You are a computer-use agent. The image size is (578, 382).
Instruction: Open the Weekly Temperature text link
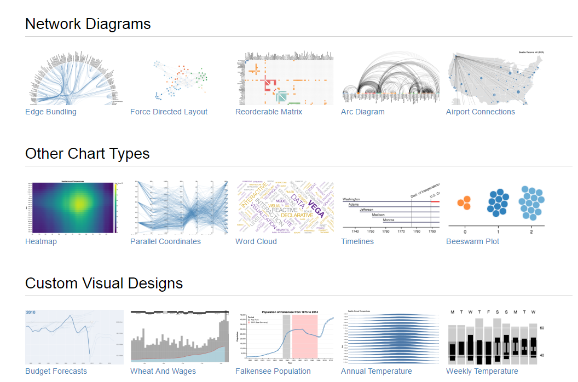482,371
